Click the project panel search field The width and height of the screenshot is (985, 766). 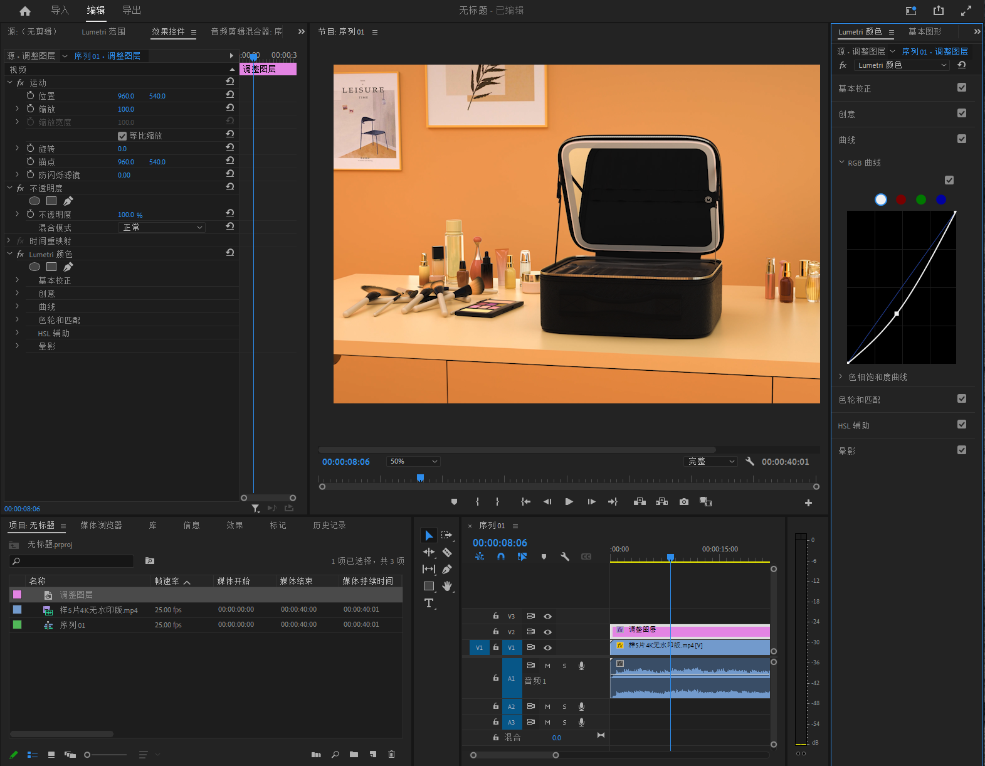[x=72, y=561]
